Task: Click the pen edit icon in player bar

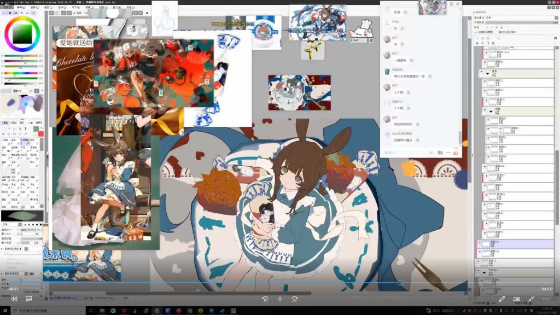Action: [502, 299]
